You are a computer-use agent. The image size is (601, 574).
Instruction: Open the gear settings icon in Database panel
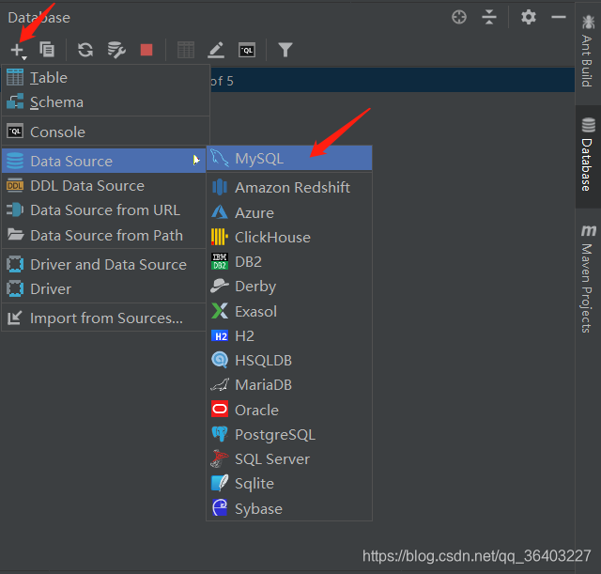[x=529, y=17]
